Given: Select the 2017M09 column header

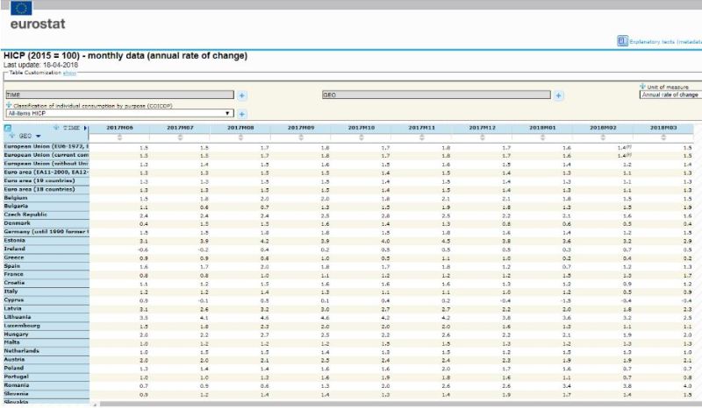Looking at the screenshot, I should click(x=300, y=128).
